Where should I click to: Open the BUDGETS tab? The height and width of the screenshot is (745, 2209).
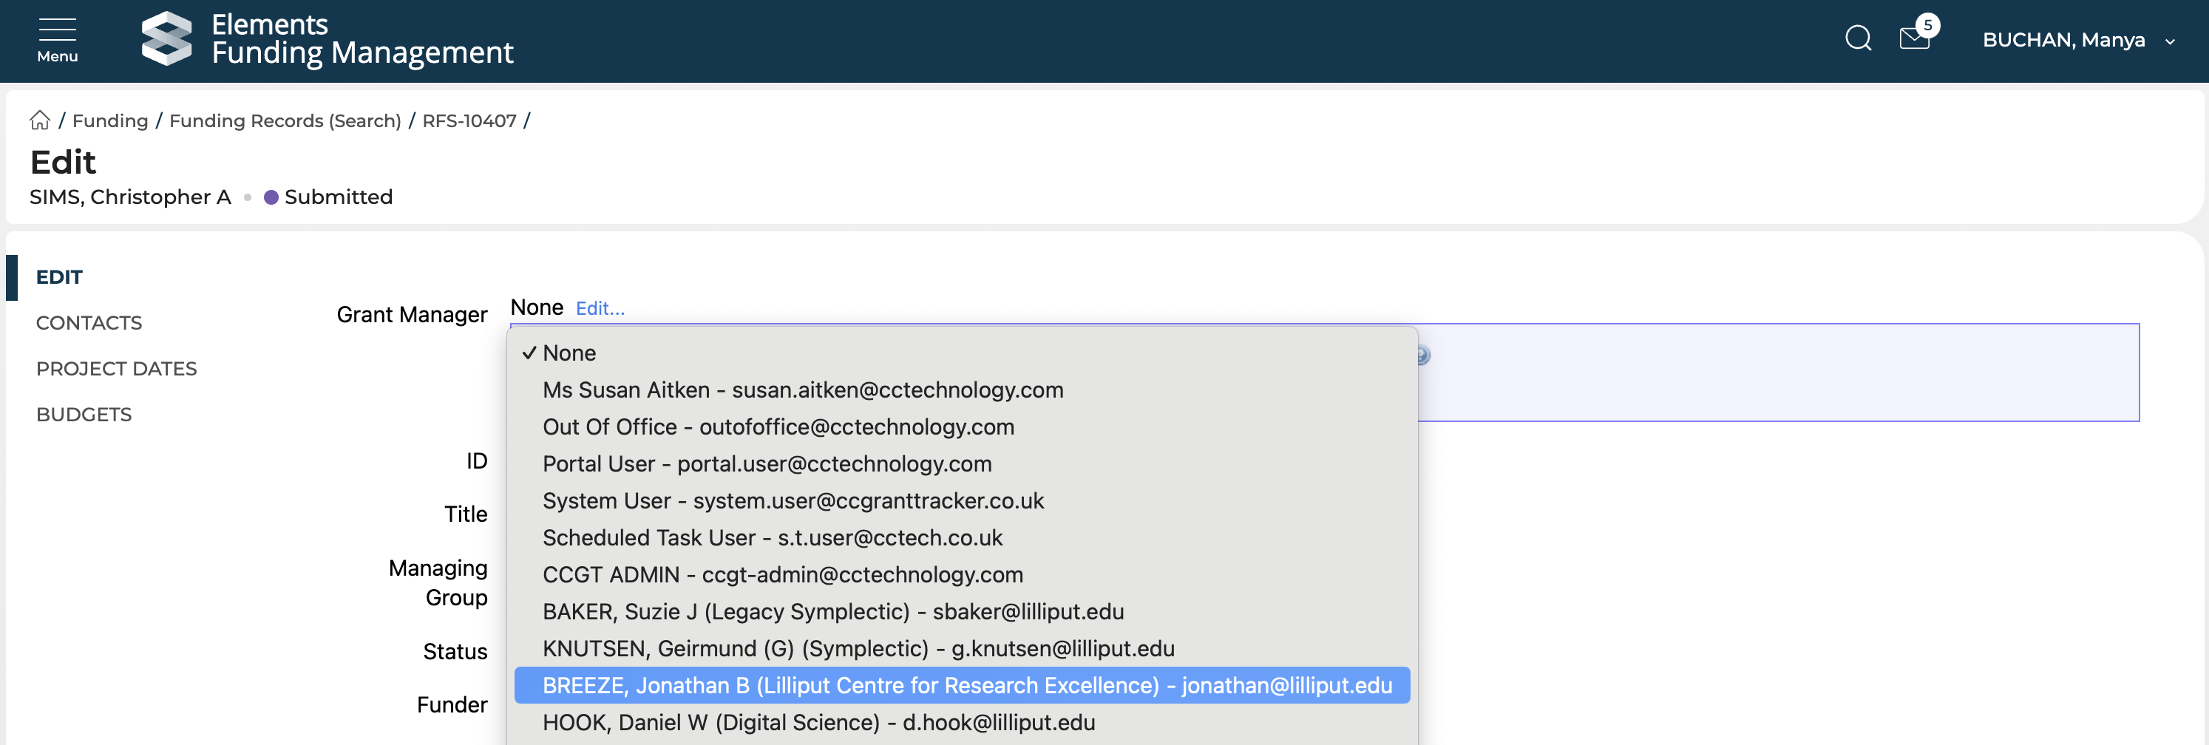click(84, 415)
